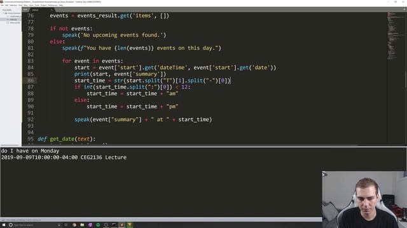Click the status bar panel switcher icon

pyautogui.click(x=3, y=220)
